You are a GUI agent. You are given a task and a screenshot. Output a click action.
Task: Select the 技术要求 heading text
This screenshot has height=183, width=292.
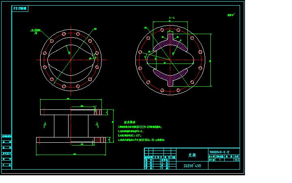click(x=130, y=122)
